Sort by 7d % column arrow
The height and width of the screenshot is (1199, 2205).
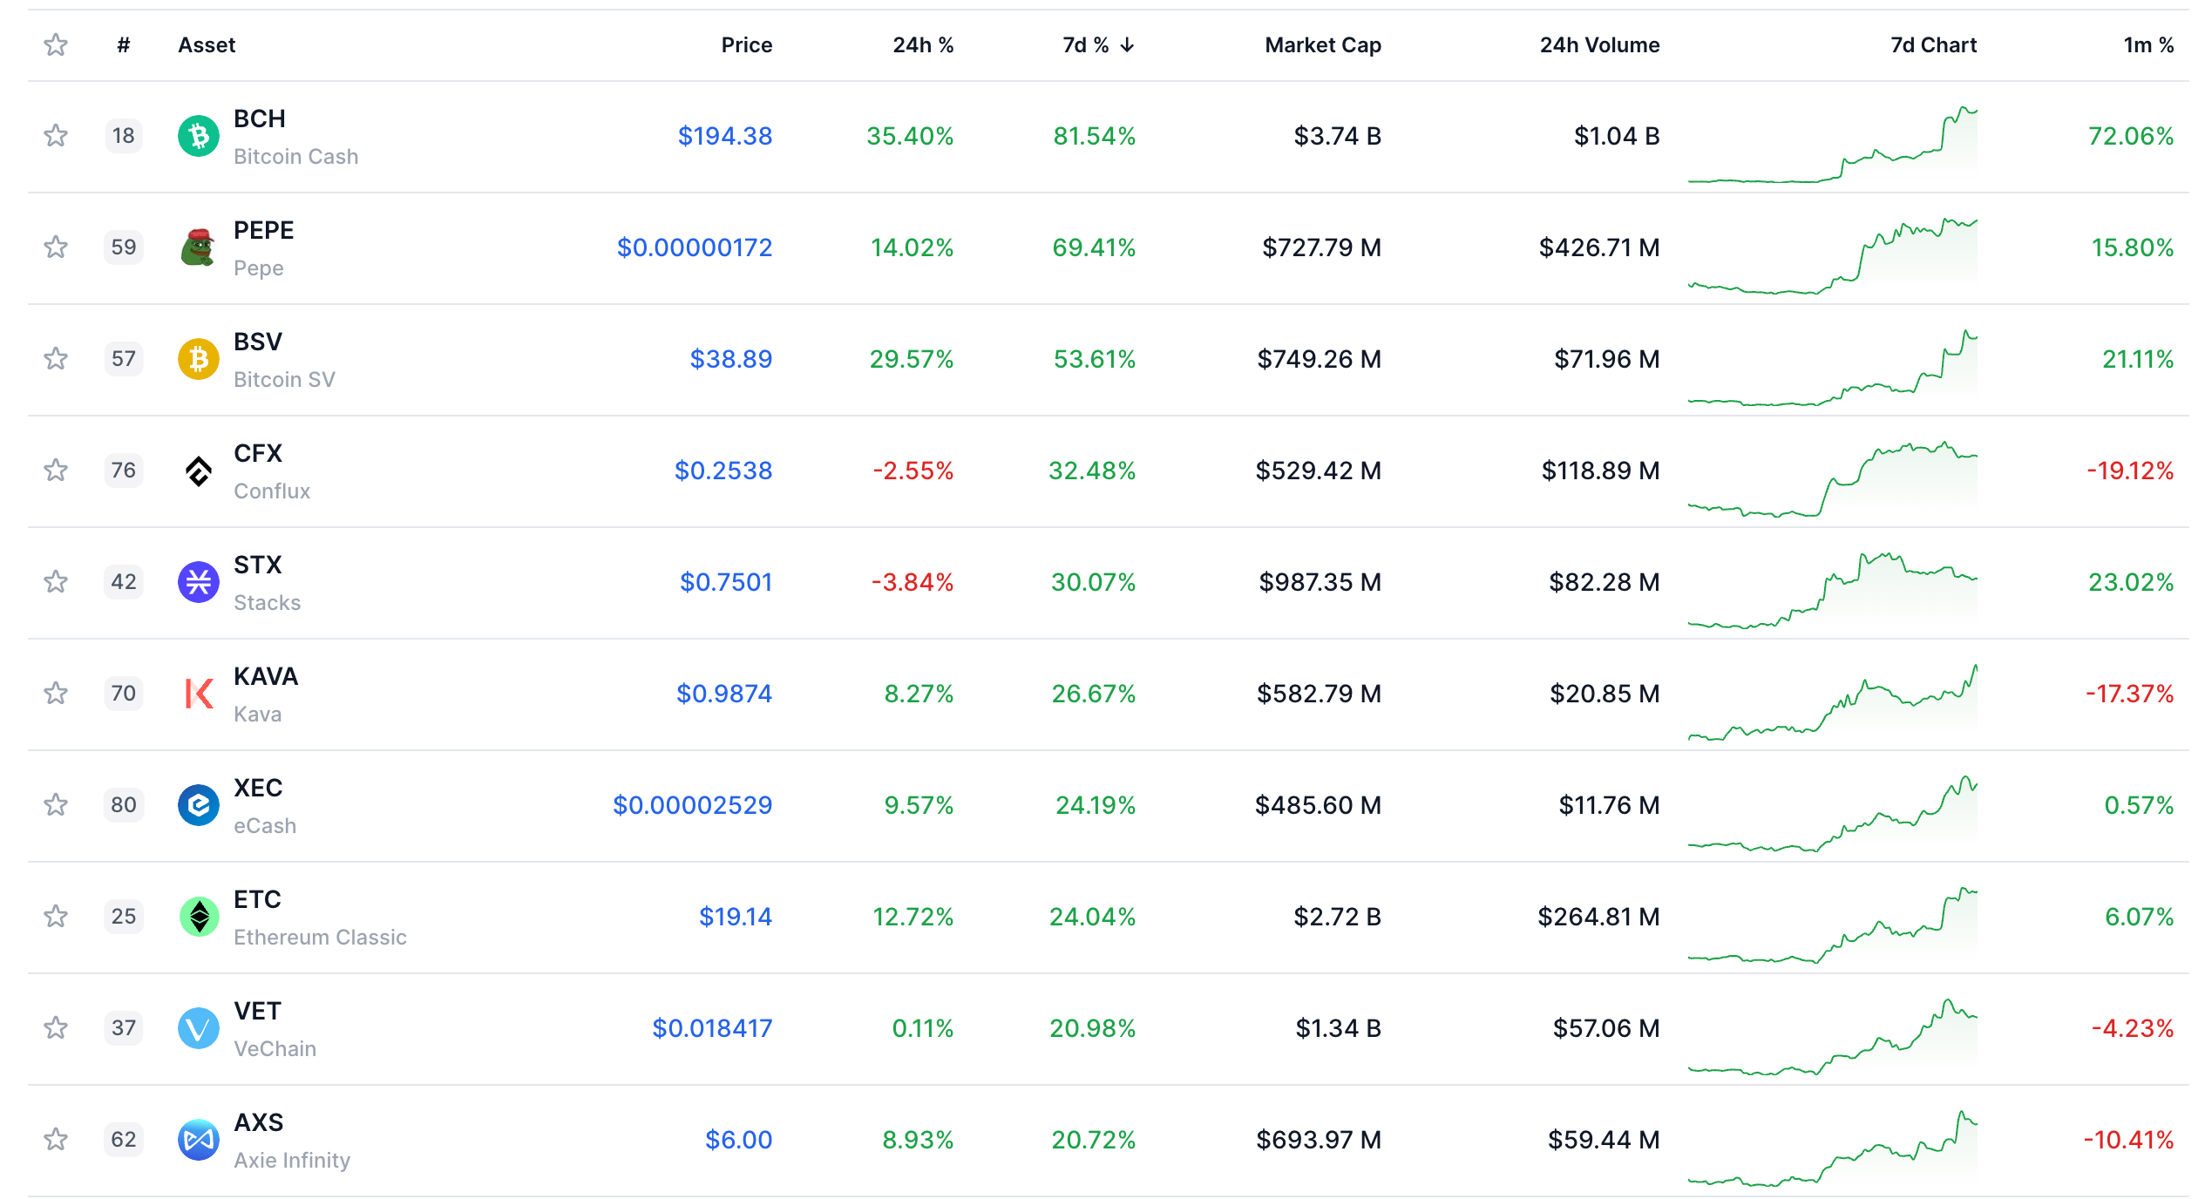click(1127, 45)
